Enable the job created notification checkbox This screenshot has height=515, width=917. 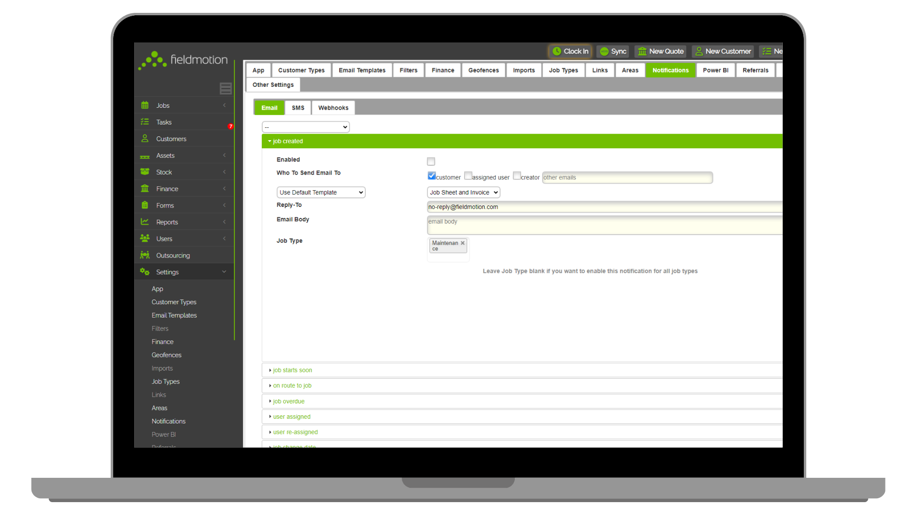coord(431,161)
